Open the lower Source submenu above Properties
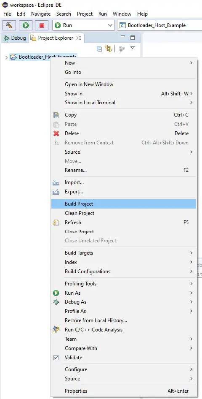Screen dimensions: 202x399 124,379
